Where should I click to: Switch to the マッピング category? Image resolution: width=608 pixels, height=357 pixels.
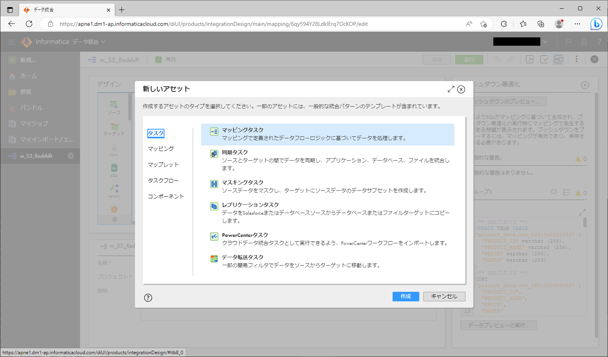coord(162,148)
